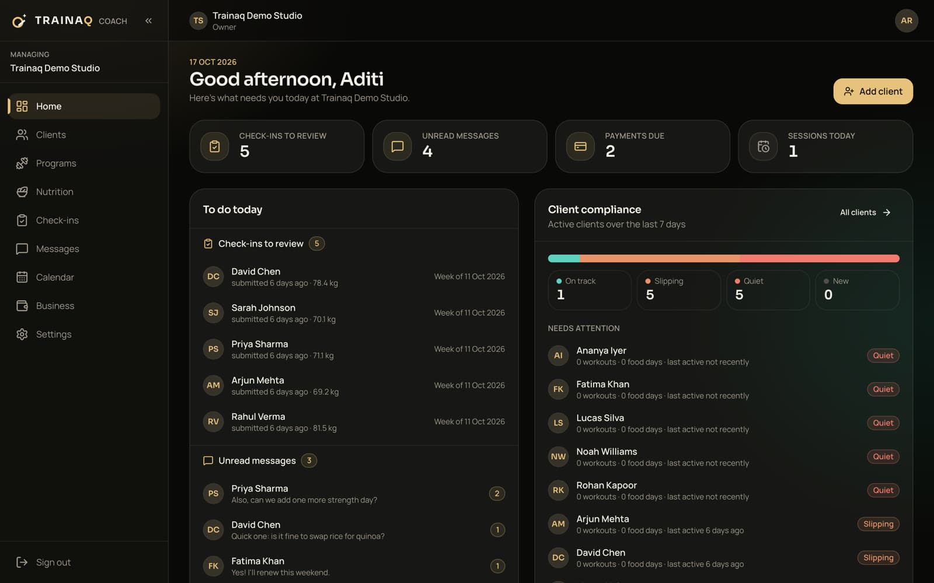This screenshot has width=934, height=583.
Task: Click the LS avatar for Lucas Silva
Action: point(558,423)
